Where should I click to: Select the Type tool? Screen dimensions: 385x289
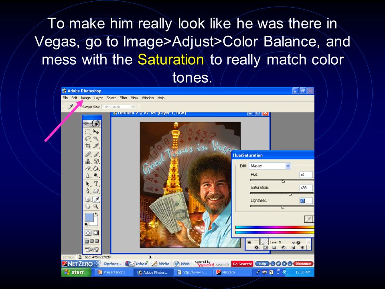(x=96, y=184)
